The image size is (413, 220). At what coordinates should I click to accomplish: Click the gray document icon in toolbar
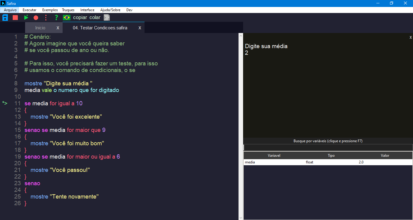(107, 18)
